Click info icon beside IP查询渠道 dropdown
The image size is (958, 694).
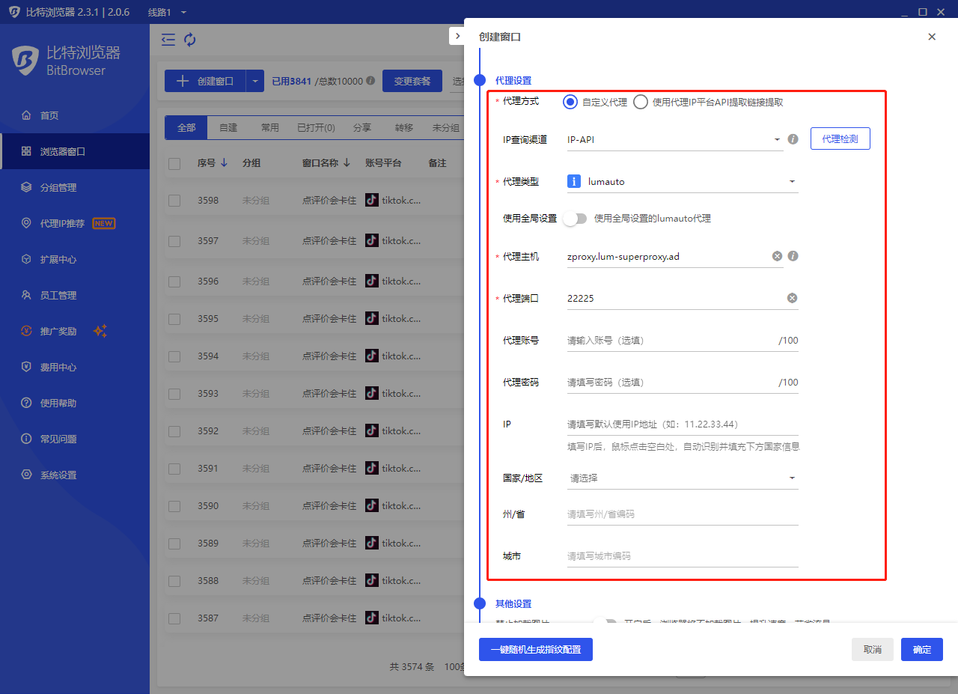(x=793, y=139)
